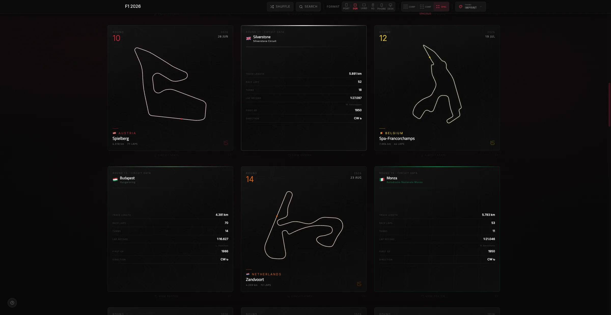Click the Silverstone Circuit subtitle
The image size is (611, 315).
(x=265, y=41)
